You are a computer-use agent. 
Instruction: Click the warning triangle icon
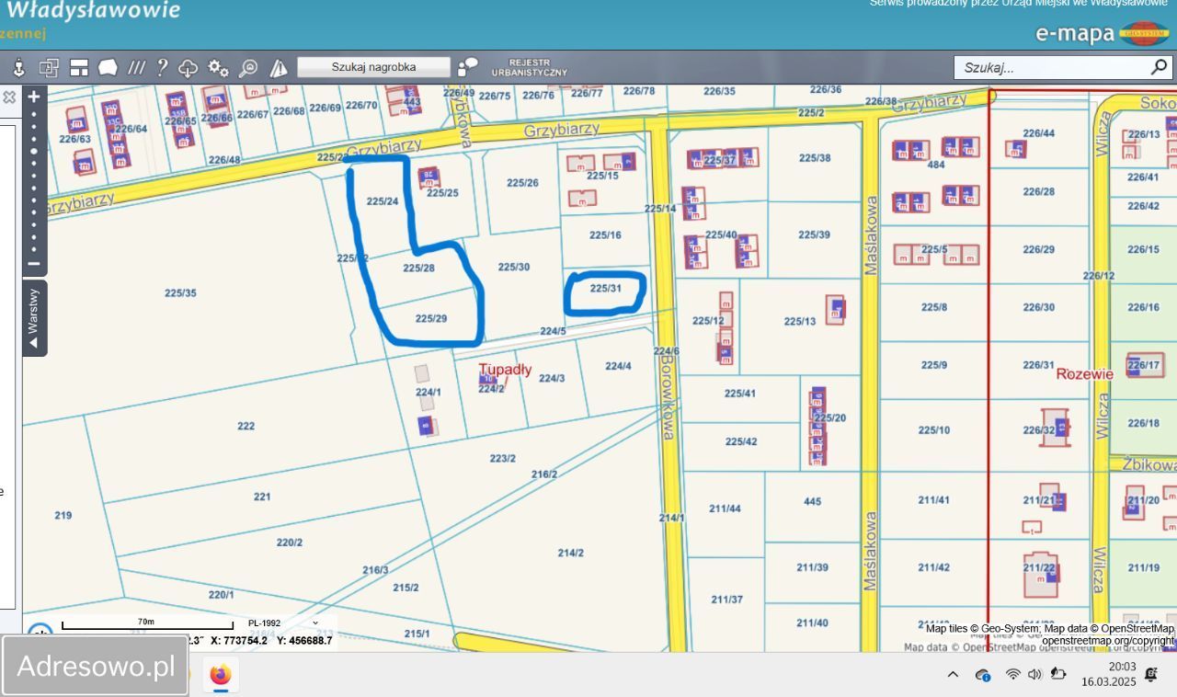(x=279, y=68)
